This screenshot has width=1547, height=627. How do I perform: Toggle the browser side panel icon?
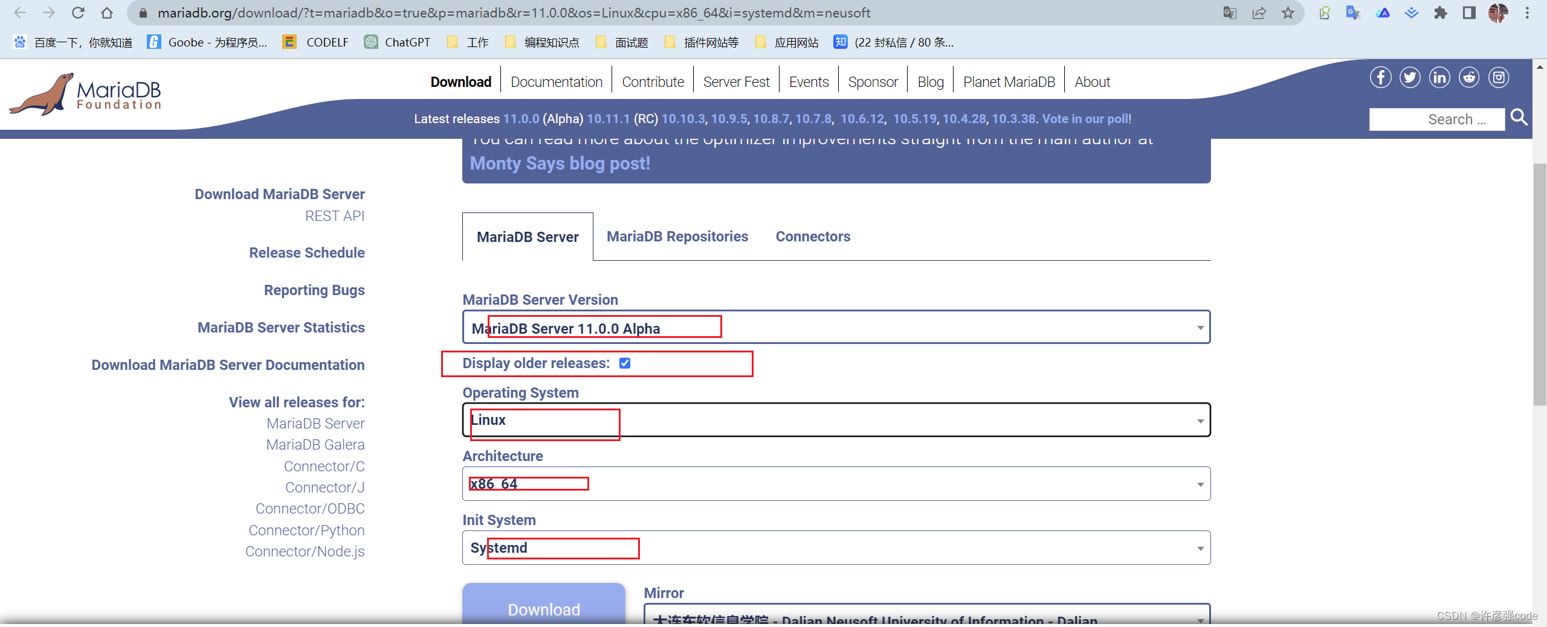(x=1469, y=13)
